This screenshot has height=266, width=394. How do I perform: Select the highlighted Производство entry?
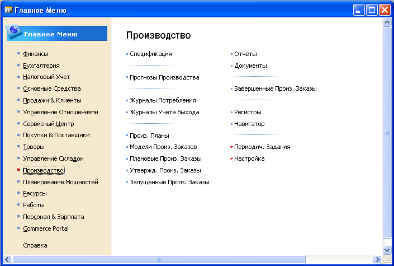coord(44,170)
